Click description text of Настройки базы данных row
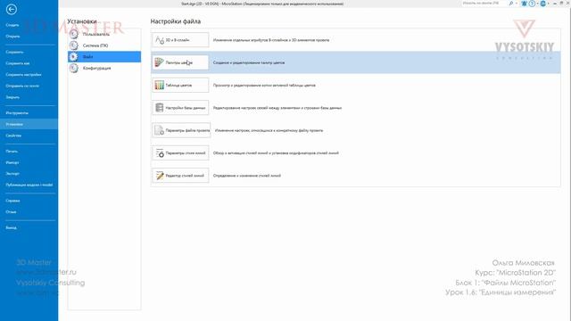 click(277, 108)
